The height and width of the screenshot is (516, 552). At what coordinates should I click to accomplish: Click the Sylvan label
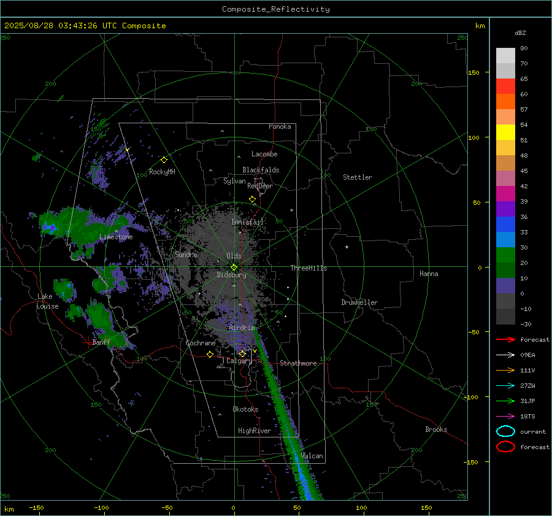coord(234,181)
